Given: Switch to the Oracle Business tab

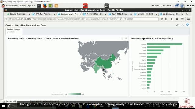Looking at the screenshot, I should pos(18,14).
